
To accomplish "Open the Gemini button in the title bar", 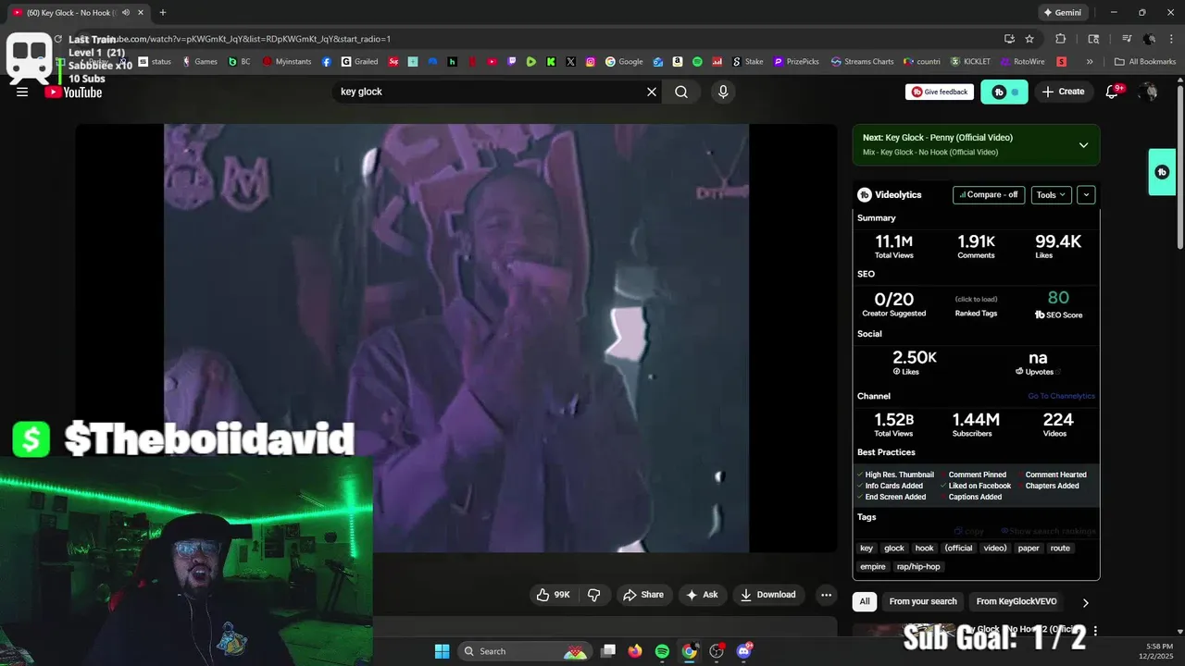I will (x=1062, y=12).
